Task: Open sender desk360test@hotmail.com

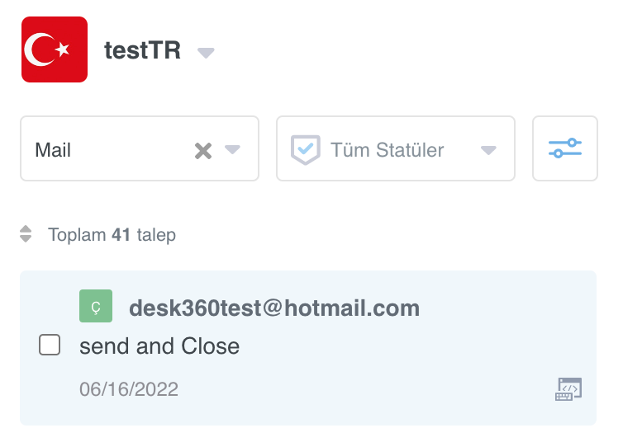Action: 274,308
